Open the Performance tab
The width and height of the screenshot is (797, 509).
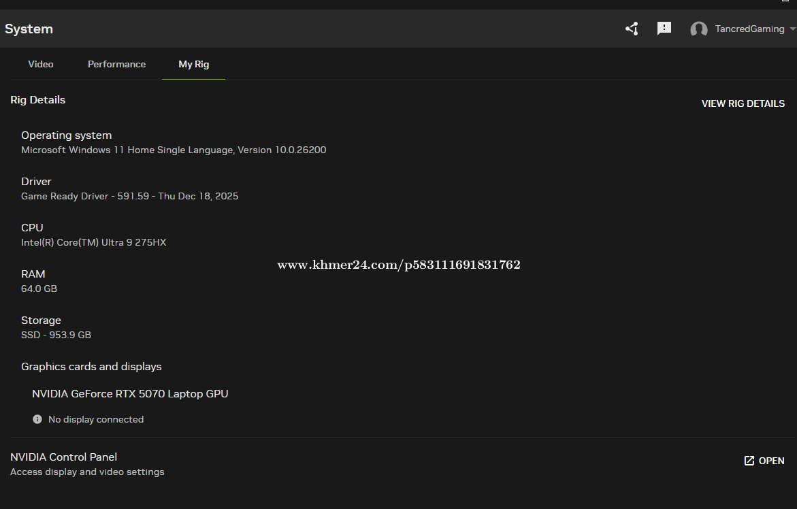click(116, 64)
